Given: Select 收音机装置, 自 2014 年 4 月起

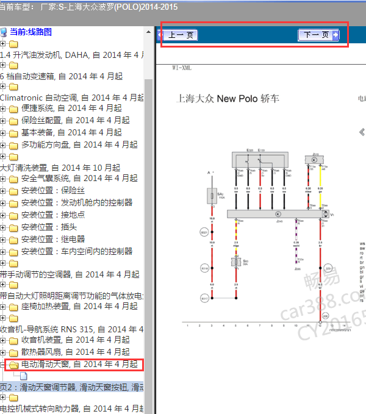Looking at the screenshot, I should [76, 340].
